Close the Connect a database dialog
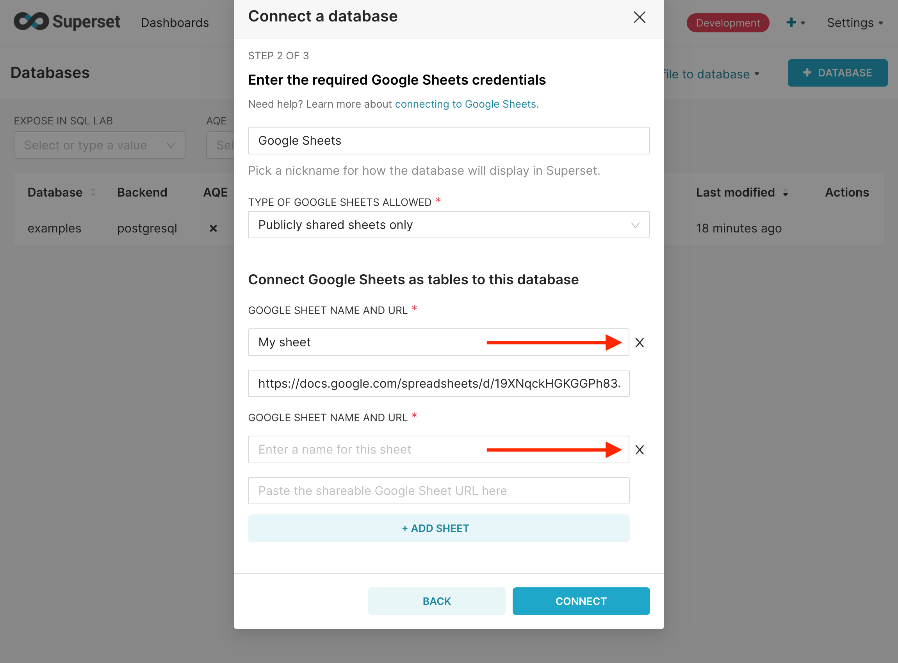Viewport: 898px width, 663px height. (x=639, y=17)
